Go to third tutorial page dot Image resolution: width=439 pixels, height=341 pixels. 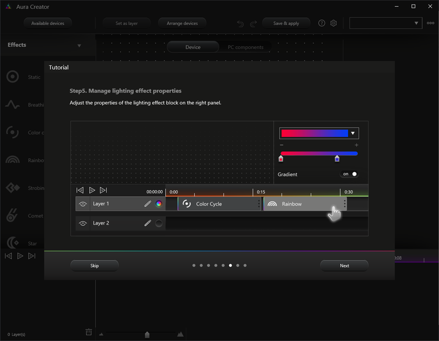(208, 265)
